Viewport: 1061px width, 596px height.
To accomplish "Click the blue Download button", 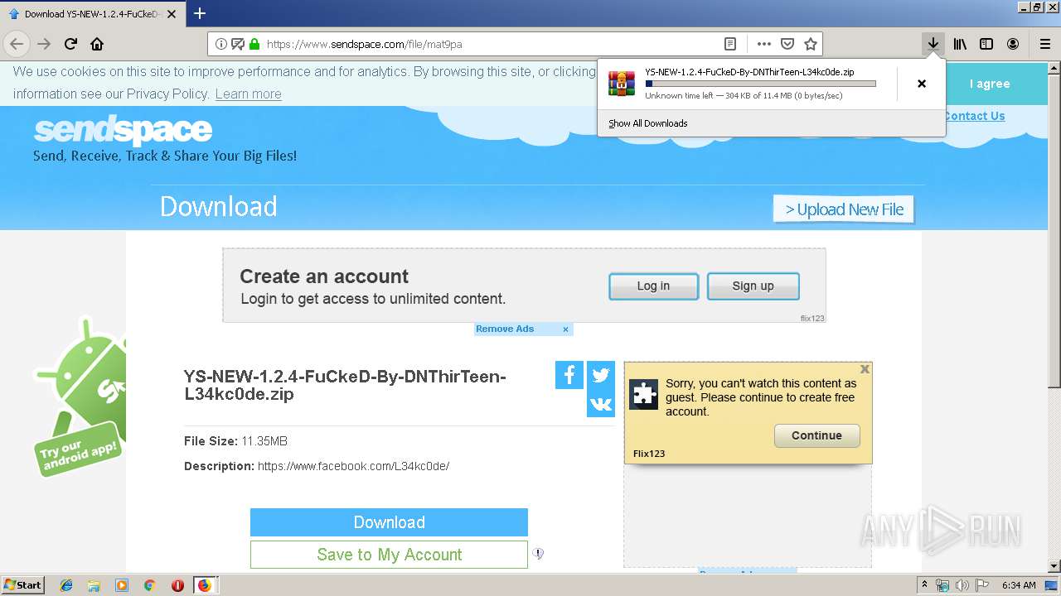I will pyautogui.click(x=389, y=522).
